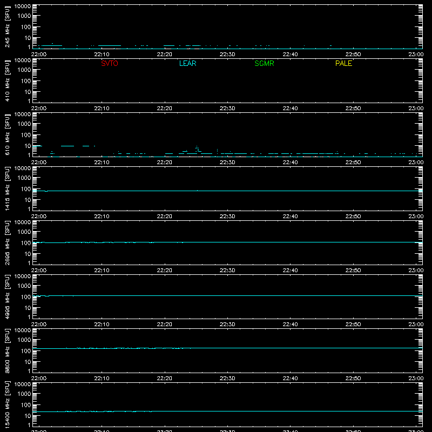Click the 10 tick on the 1415 MHz axis
This screenshot has height=432, width=432.
pyautogui.click(x=28, y=200)
